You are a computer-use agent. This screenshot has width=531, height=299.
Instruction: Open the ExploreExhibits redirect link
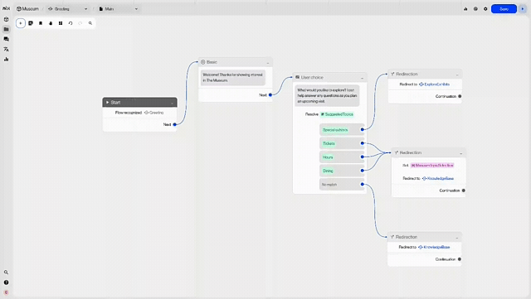tap(435, 84)
